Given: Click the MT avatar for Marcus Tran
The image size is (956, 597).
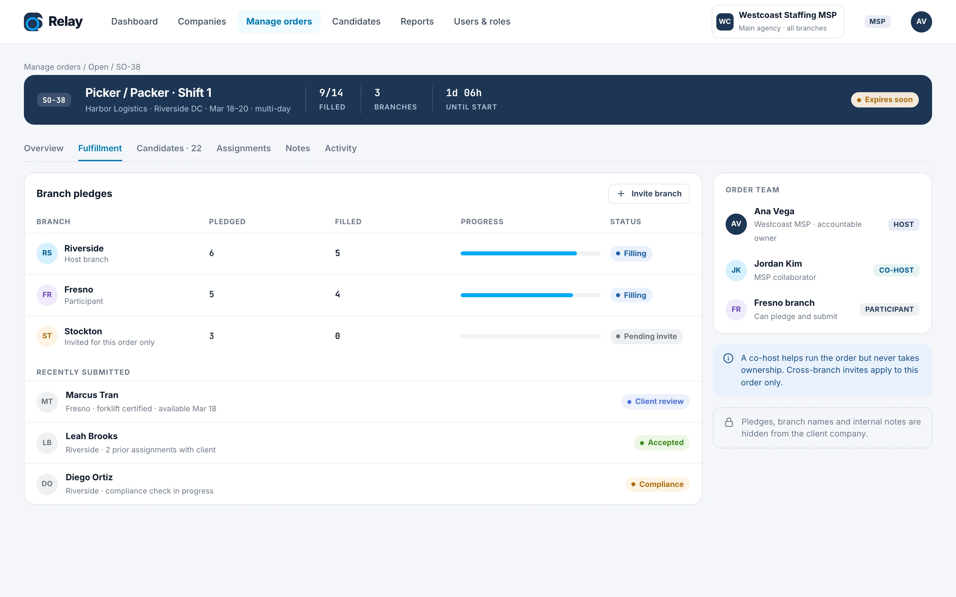Looking at the screenshot, I should (x=47, y=402).
